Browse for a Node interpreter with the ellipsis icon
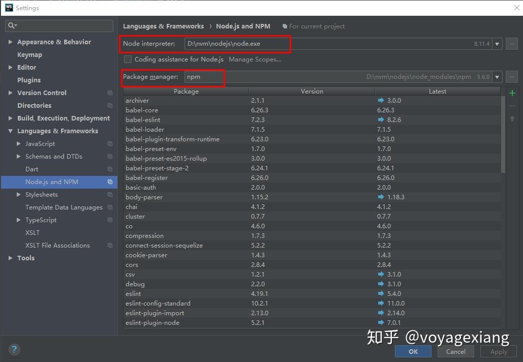523x362 pixels. tap(511, 44)
